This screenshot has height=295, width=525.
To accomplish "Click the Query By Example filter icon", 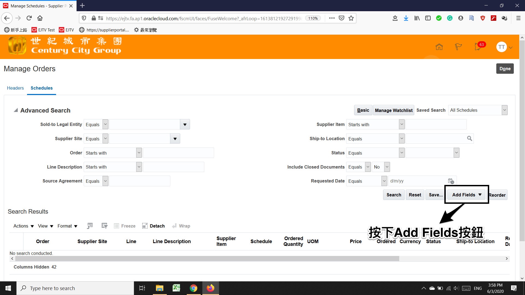I will pos(104,226).
